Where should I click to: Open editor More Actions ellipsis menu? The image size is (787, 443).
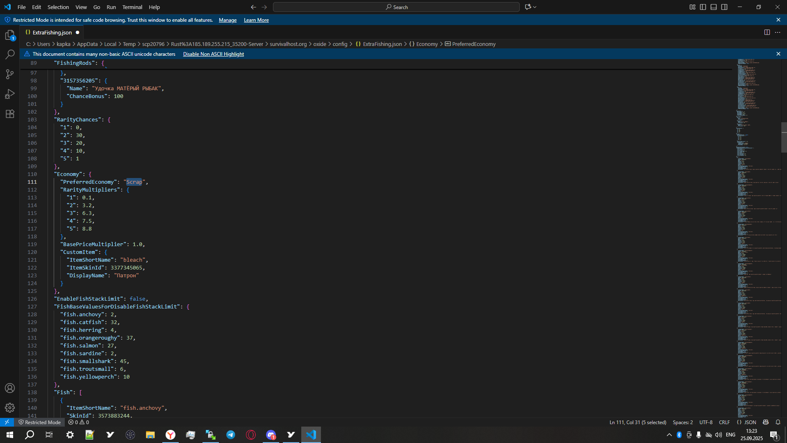(778, 32)
